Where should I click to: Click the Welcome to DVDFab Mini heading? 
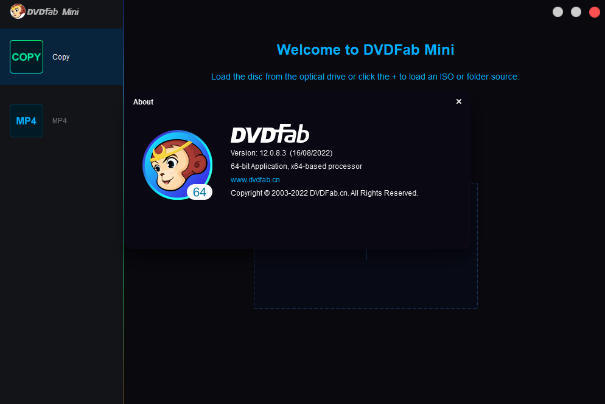tap(365, 50)
